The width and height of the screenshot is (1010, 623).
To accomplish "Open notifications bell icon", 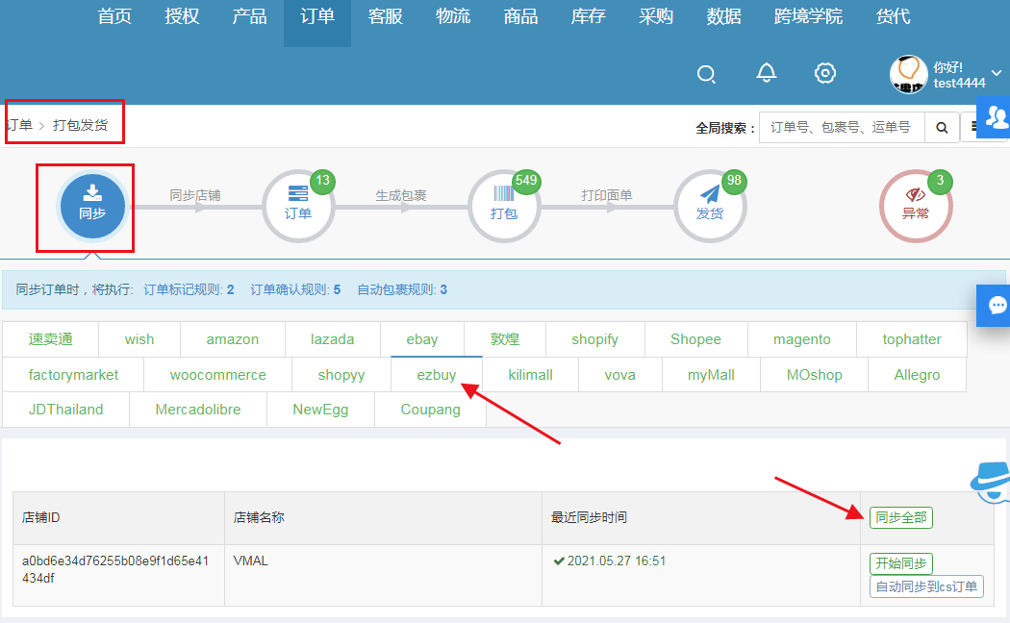I will click(x=767, y=74).
